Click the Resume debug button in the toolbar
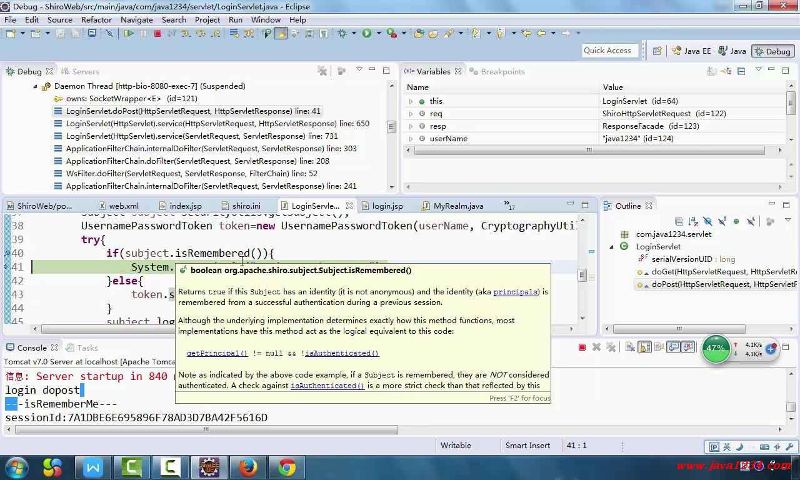The width and height of the screenshot is (800, 480). [128, 33]
